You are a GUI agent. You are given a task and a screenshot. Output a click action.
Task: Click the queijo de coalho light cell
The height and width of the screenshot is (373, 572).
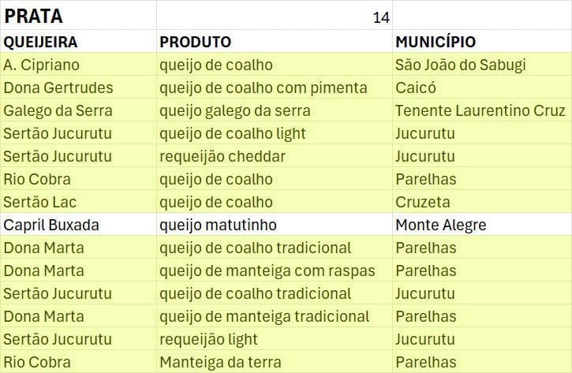click(x=274, y=133)
